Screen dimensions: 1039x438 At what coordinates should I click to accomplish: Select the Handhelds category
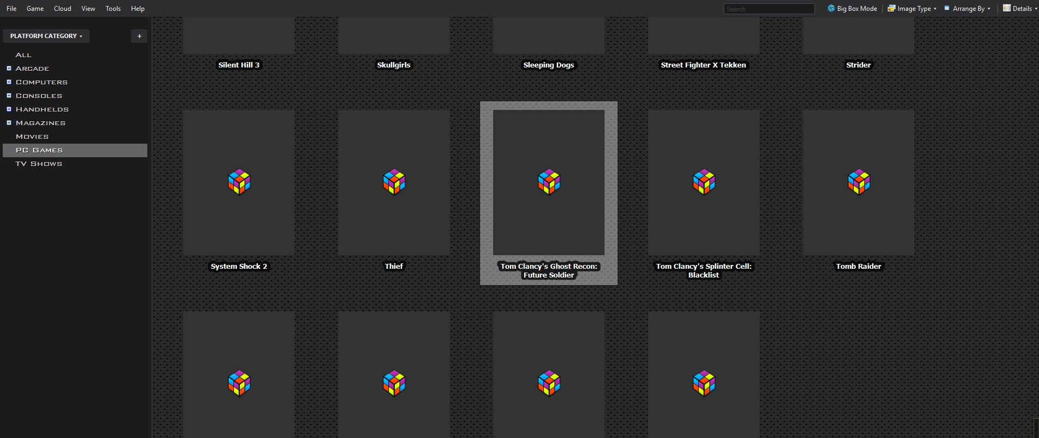42,109
